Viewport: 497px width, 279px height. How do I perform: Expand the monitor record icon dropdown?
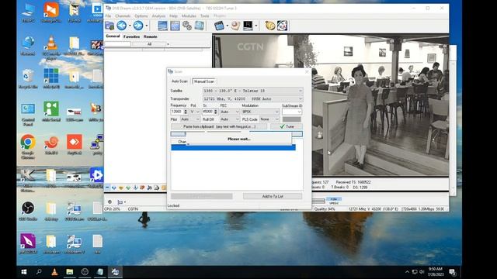[255, 26]
